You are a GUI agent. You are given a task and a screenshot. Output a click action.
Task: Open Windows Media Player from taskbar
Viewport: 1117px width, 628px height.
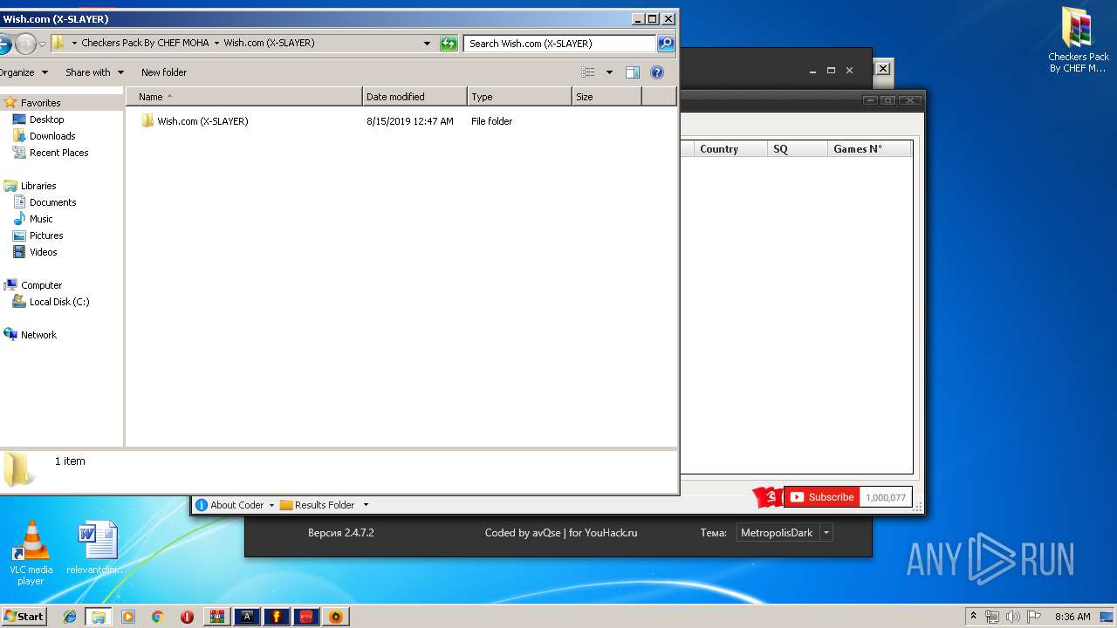pyautogui.click(x=128, y=617)
